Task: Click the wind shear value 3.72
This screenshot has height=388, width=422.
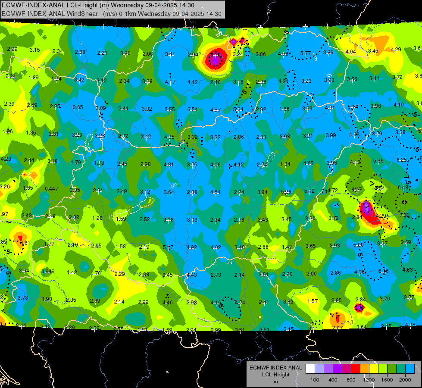Action: (397, 77)
